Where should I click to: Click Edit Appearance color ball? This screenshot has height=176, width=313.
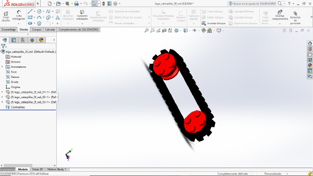(x=204, y=30)
